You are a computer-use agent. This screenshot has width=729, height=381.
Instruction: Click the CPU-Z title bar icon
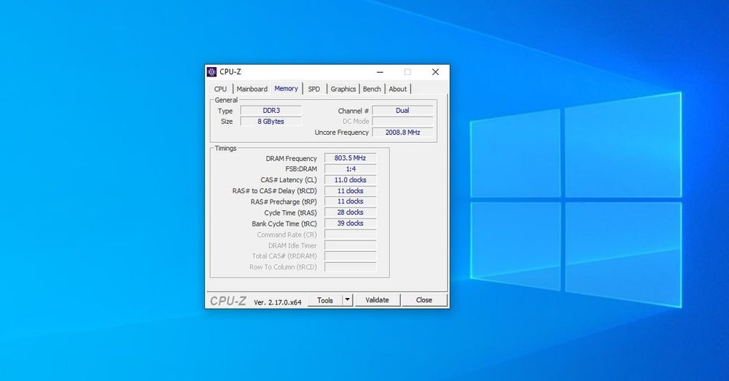tap(211, 71)
